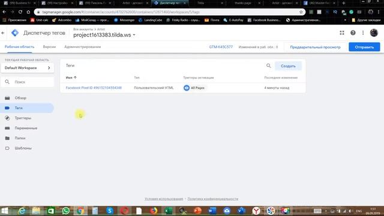Open Internet Explorer from the taskbar
Viewport: 384px width, 216px height.
pos(22,211)
